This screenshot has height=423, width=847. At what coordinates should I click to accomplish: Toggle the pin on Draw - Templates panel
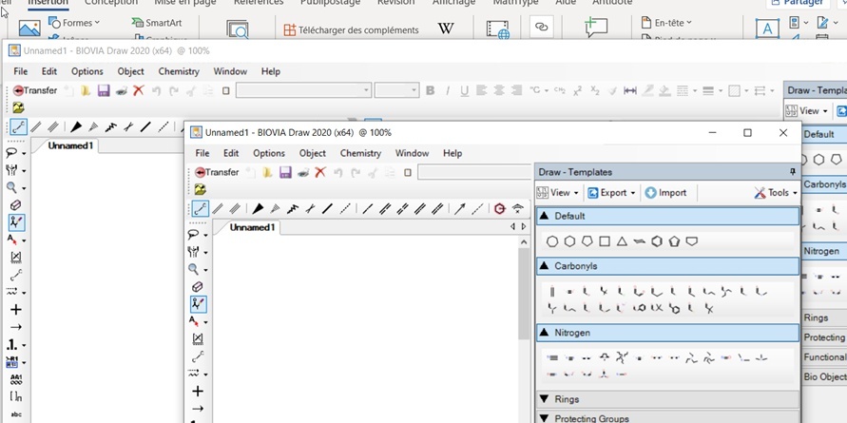(x=793, y=172)
